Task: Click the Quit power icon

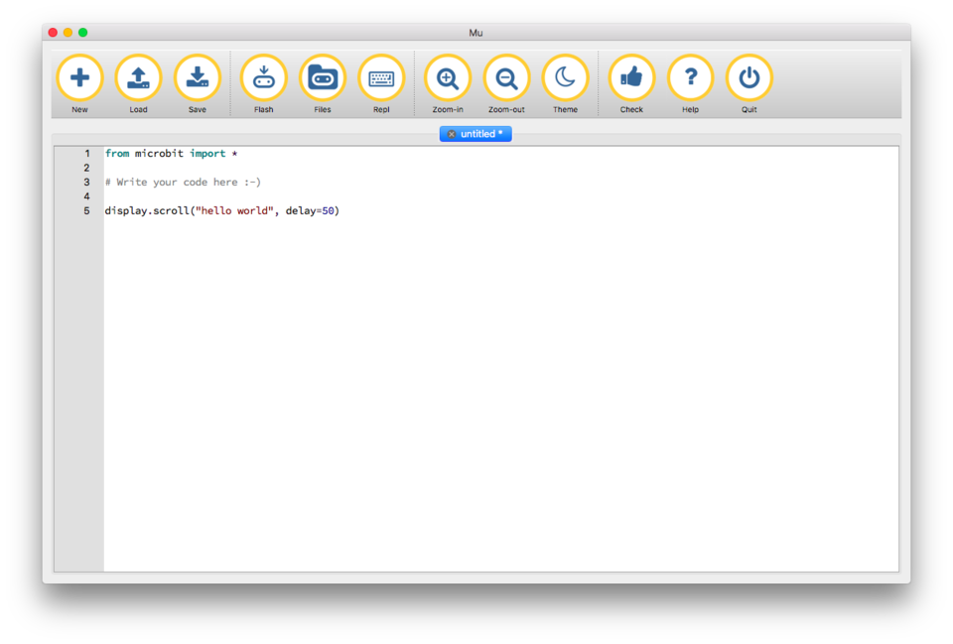Action: click(749, 77)
